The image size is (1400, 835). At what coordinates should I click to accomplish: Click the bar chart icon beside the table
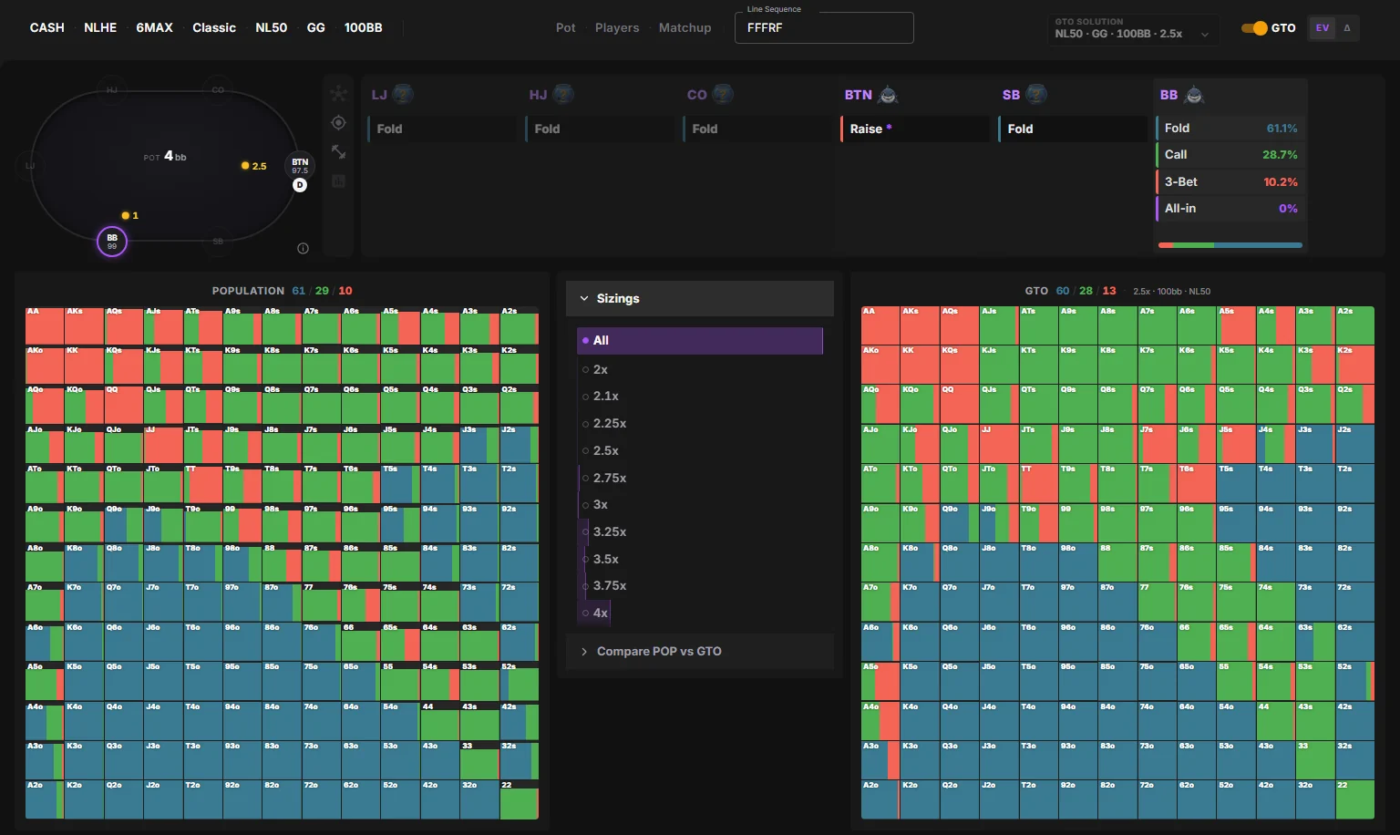tap(338, 180)
